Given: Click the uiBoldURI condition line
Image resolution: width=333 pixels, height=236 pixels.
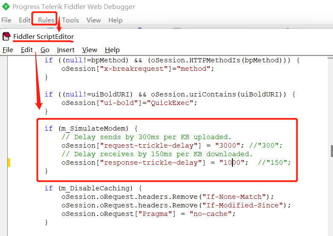Looking at the screenshot, I should (170, 94).
